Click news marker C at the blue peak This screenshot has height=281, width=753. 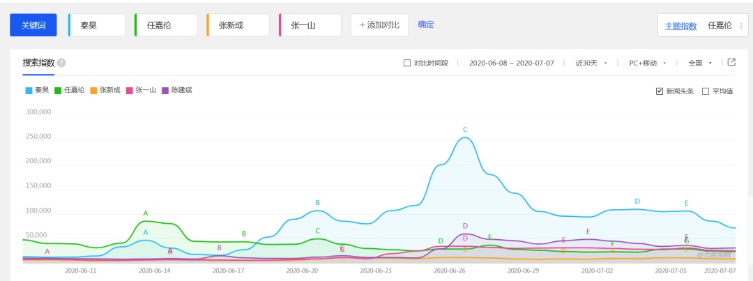(x=465, y=130)
